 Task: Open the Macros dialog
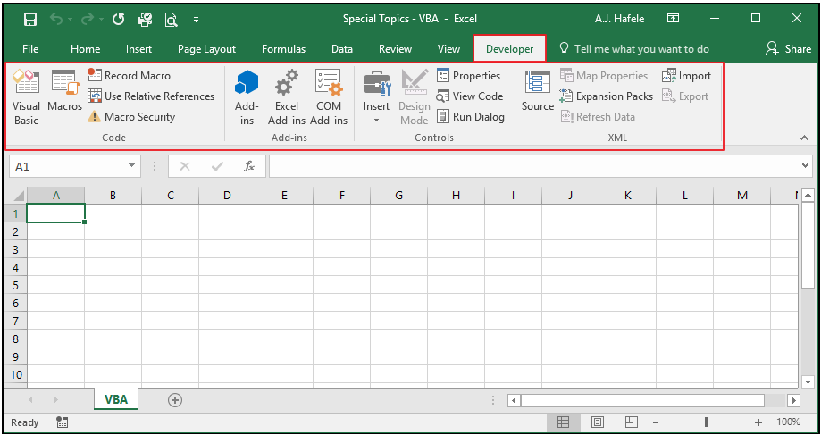64,91
